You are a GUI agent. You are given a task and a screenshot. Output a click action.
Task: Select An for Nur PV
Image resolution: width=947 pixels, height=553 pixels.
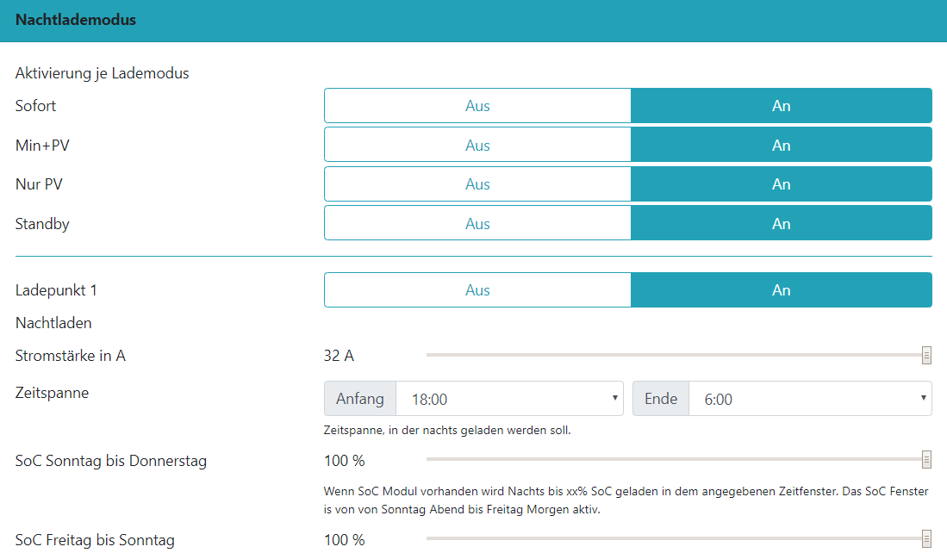click(781, 184)
